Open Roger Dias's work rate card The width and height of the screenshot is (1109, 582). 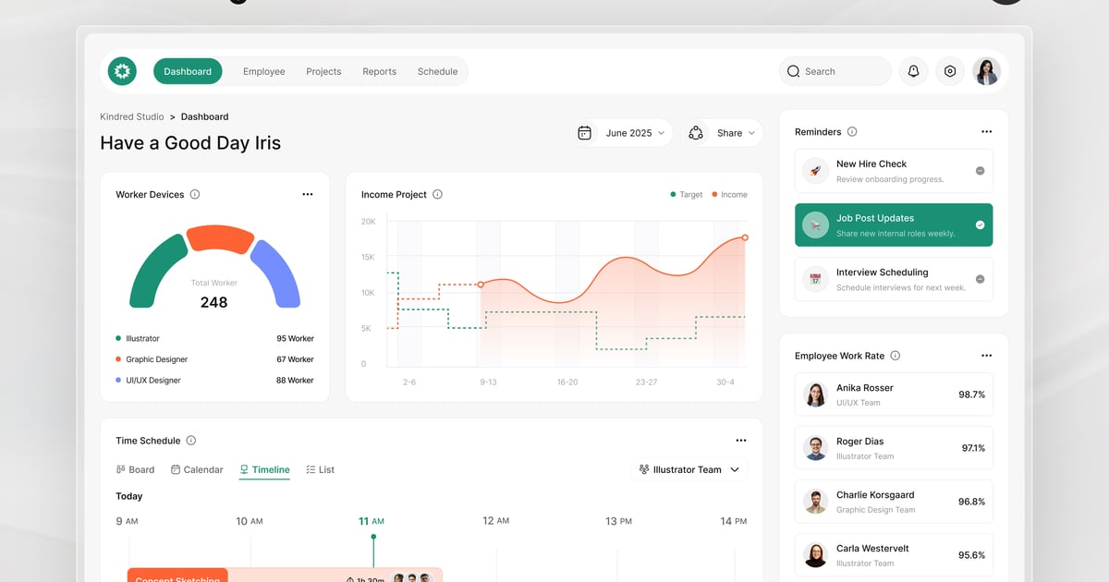point(894,448)
